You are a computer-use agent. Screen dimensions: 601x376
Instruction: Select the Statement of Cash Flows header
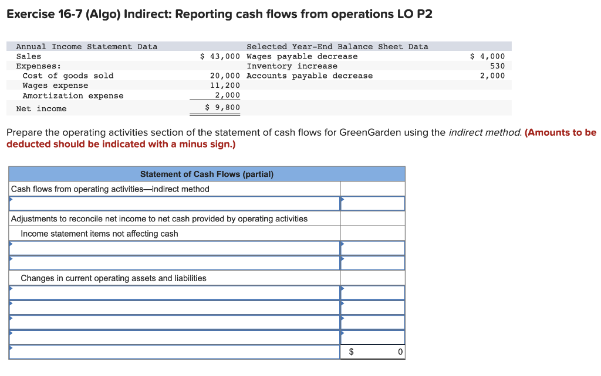point(206,173)
